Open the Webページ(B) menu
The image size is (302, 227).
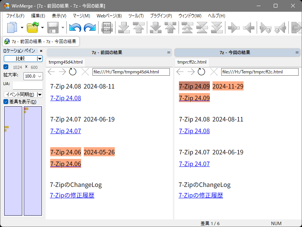[x=109, y=16]
